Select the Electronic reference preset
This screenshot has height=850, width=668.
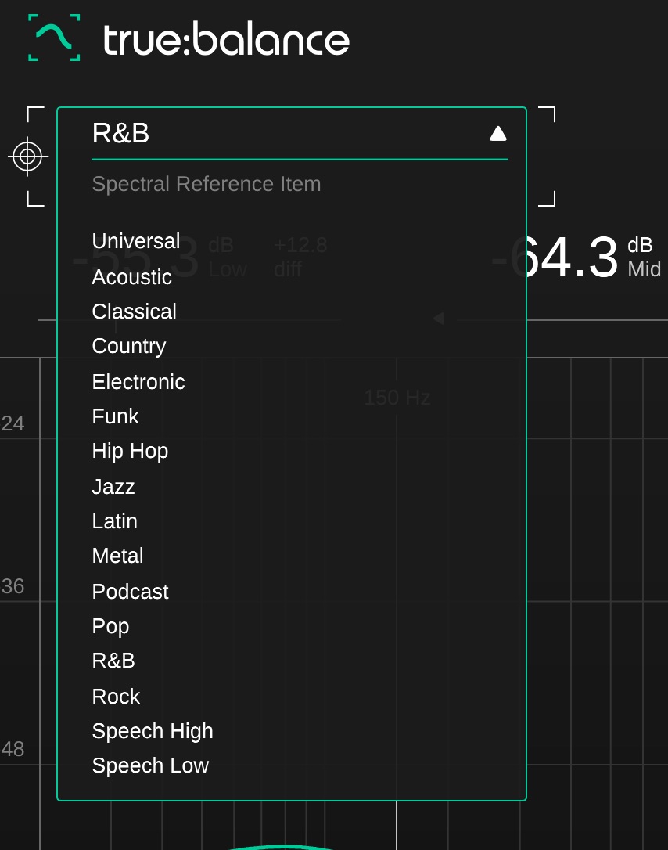(138, 382)
